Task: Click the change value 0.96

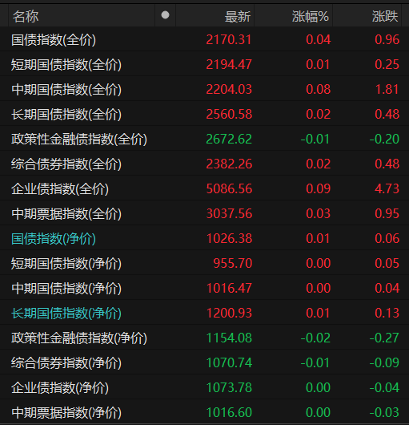Action: coord(387,40)
